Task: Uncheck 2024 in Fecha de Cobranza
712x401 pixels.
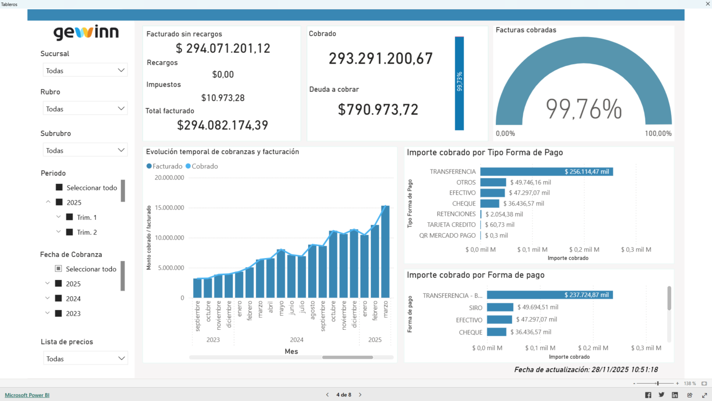Action: [58, 299]
